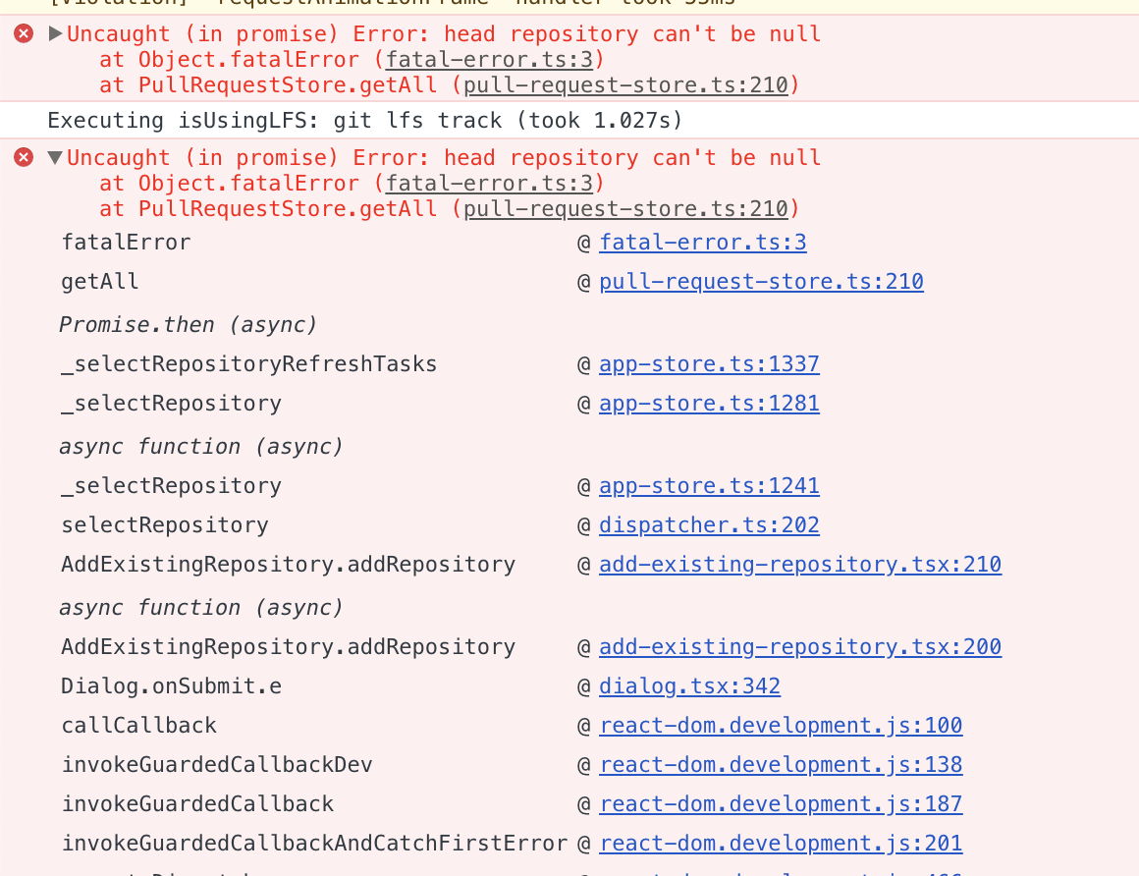Open add-existing-repository.tsx:210 source link

tap(800, 564)
